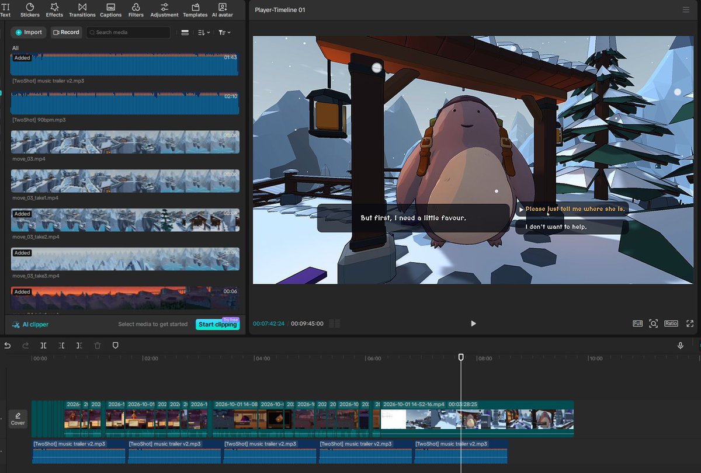Click the Start clipping button
Viewport: 701px width, 473px height.
(x=217, y=324)
